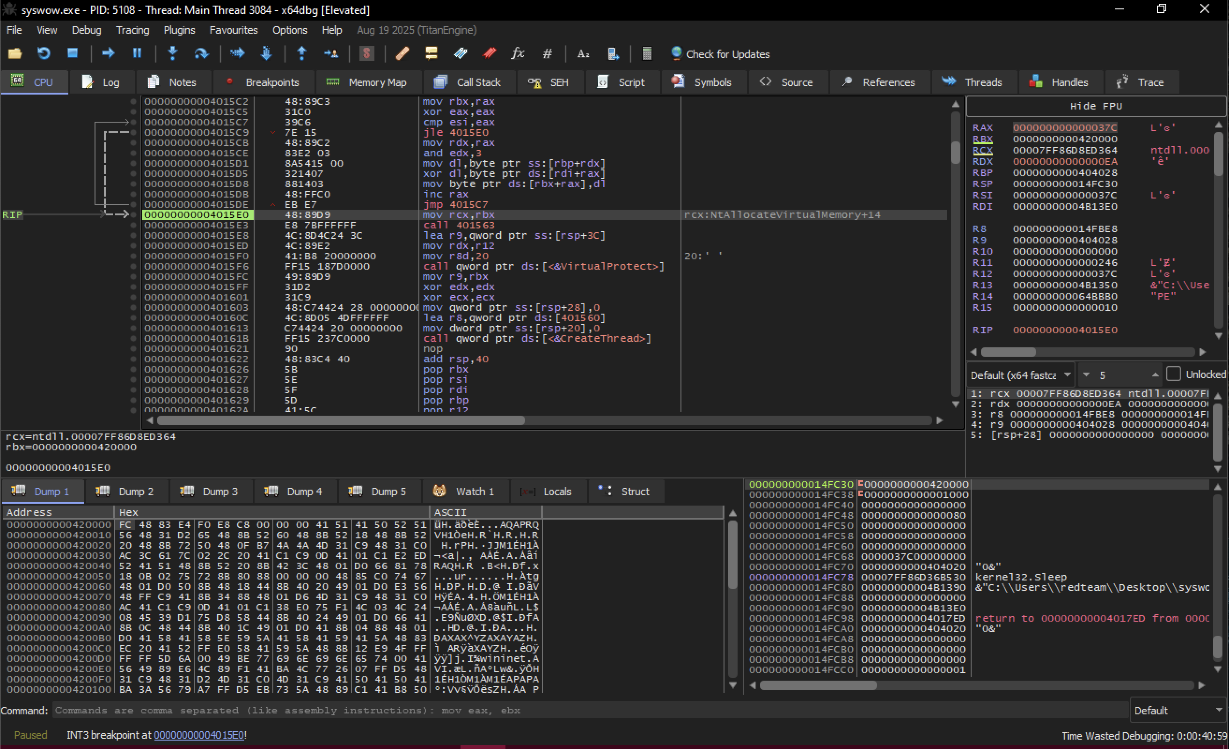Viewport: 1229px width, 749px height.
Task: Open file using the folder toolbar icon
Action: point(15,53)
